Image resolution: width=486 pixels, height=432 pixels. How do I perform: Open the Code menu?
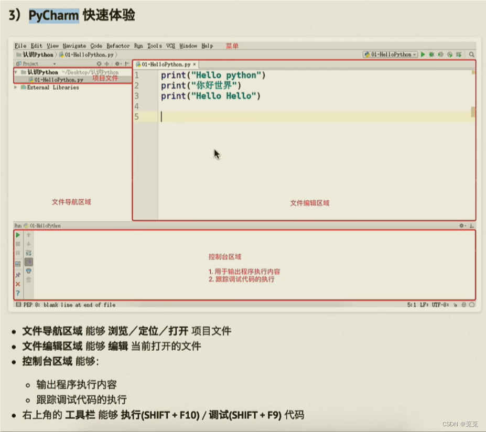point(96,46)
